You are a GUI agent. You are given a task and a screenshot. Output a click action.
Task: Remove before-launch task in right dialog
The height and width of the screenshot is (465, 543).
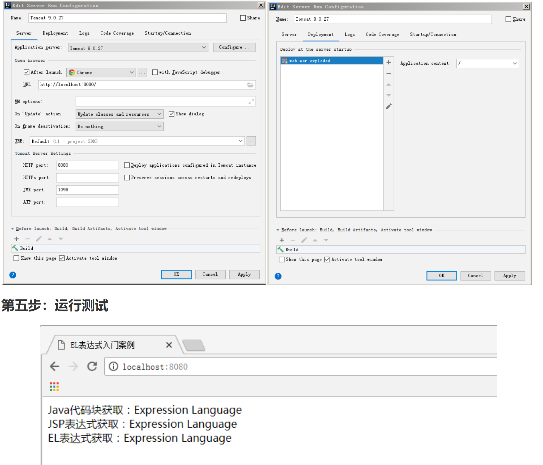pos(293,240)
